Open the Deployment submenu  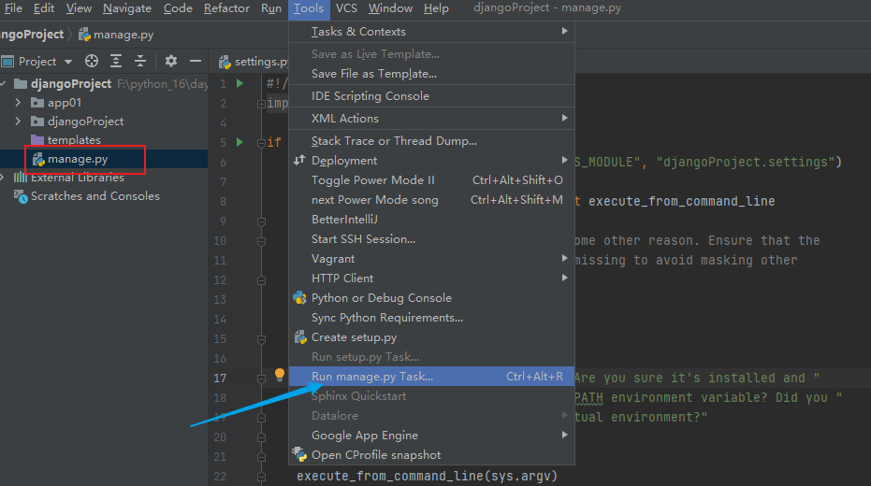pyautogui.click(x=431, y=161)
